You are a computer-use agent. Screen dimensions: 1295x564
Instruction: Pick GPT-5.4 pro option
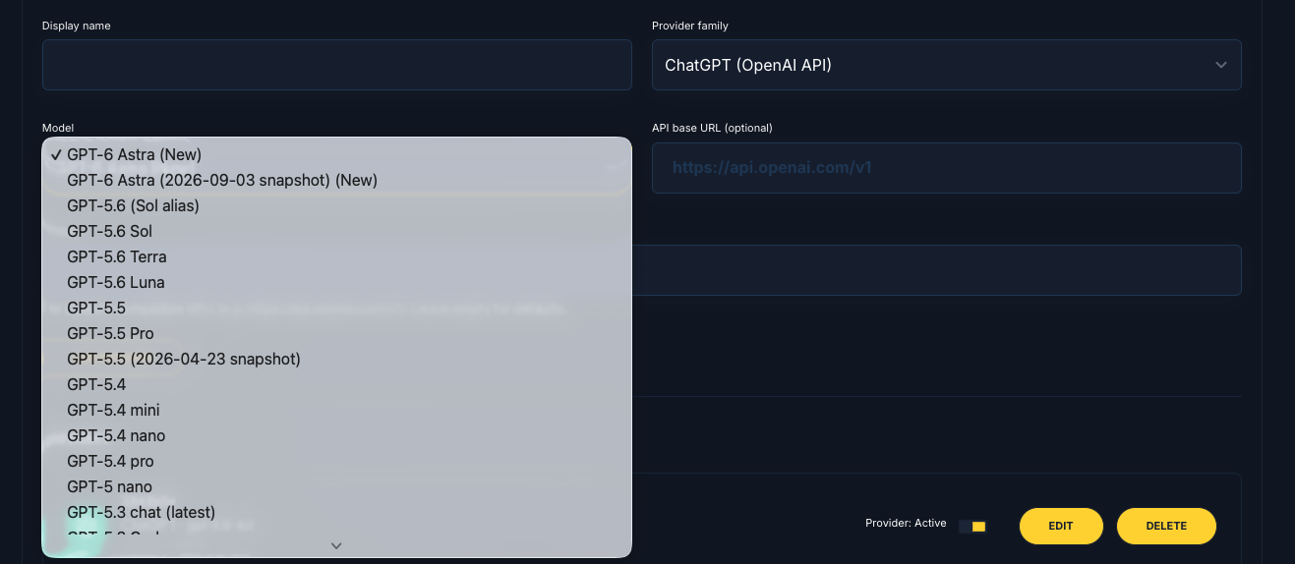click(336, 461)
